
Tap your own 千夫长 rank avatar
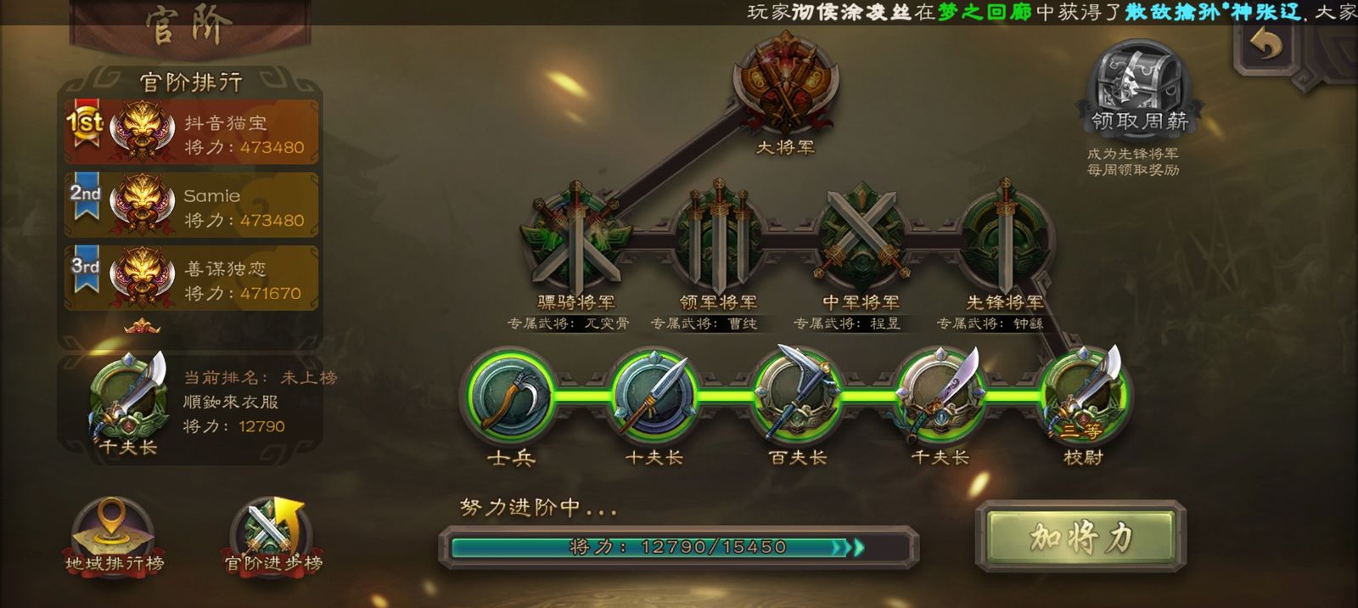[129, 401]
